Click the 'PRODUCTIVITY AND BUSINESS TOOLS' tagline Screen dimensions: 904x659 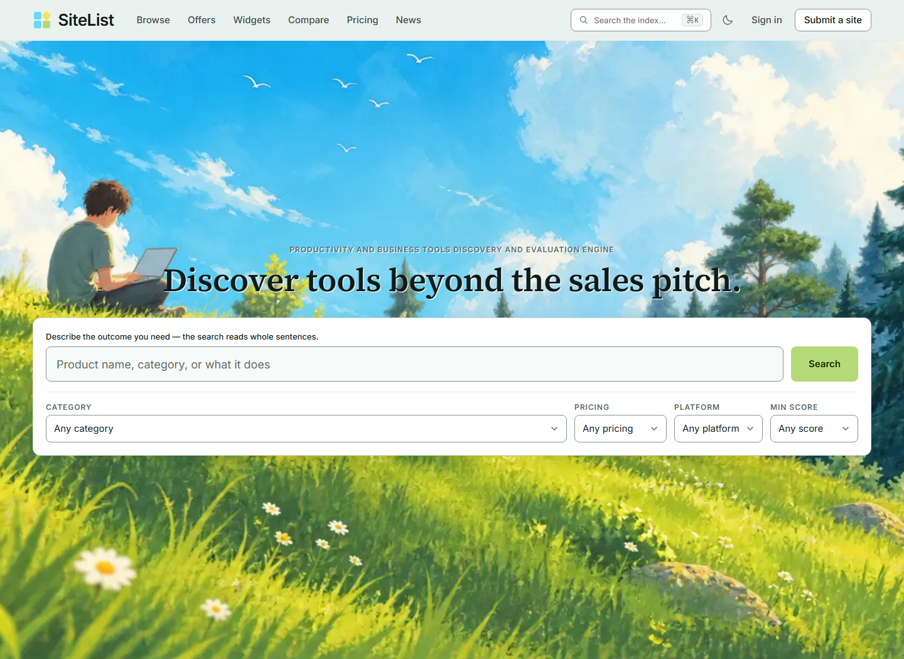tap(452, 250)
